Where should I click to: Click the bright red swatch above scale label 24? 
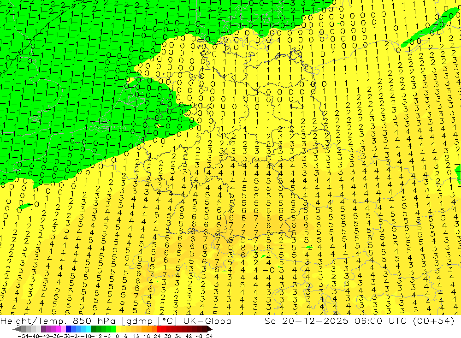pyautogui.click(x=159, y=329)
